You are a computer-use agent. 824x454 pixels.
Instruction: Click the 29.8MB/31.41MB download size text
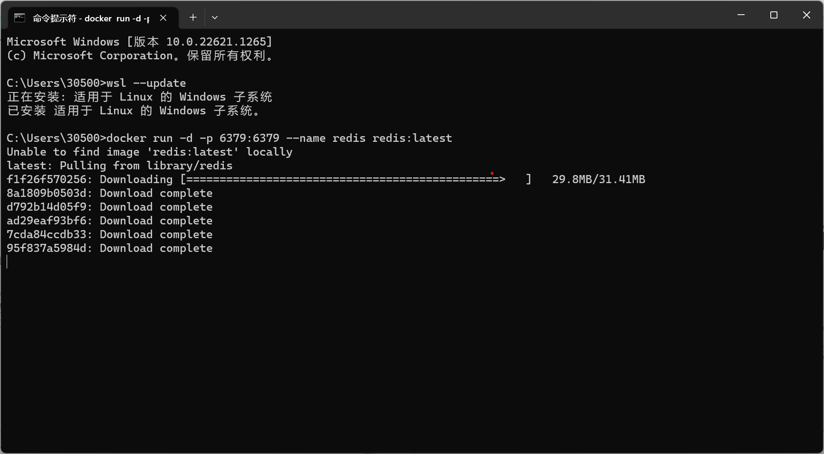pyautogui.click(x=599, y=179)
